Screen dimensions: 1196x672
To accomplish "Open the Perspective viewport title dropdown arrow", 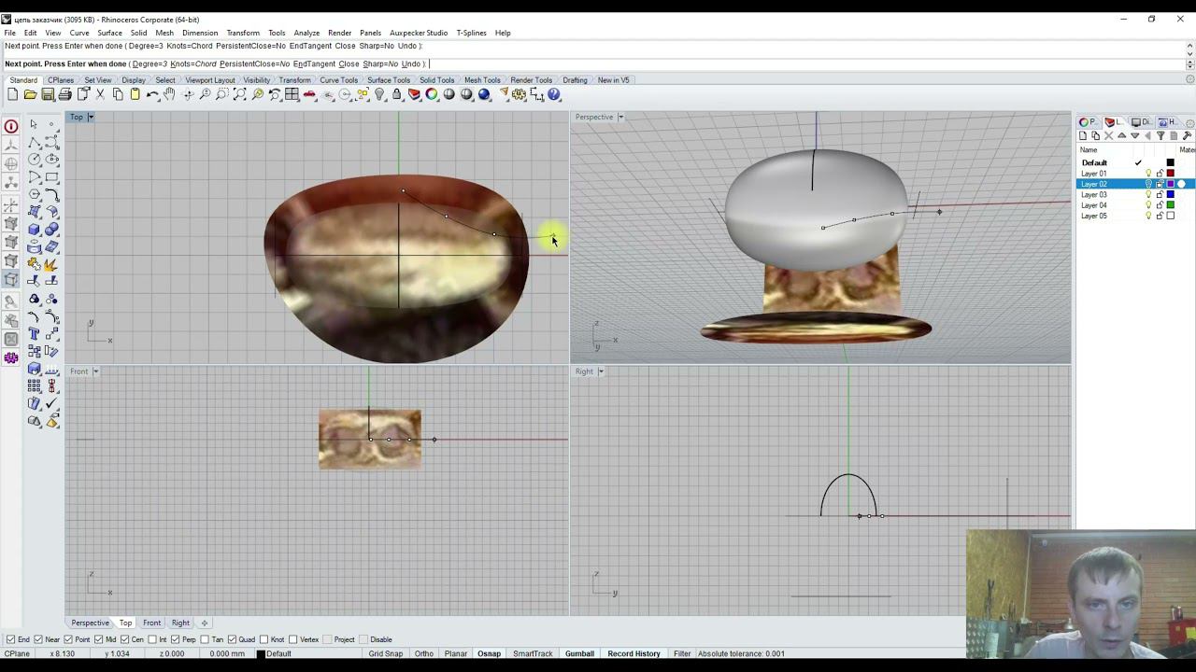I will 620,117.
